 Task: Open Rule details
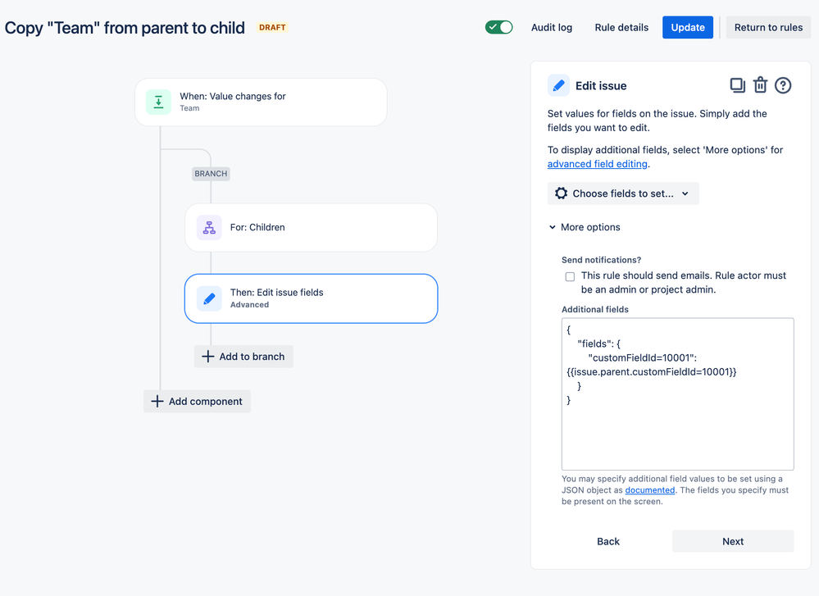621,27
